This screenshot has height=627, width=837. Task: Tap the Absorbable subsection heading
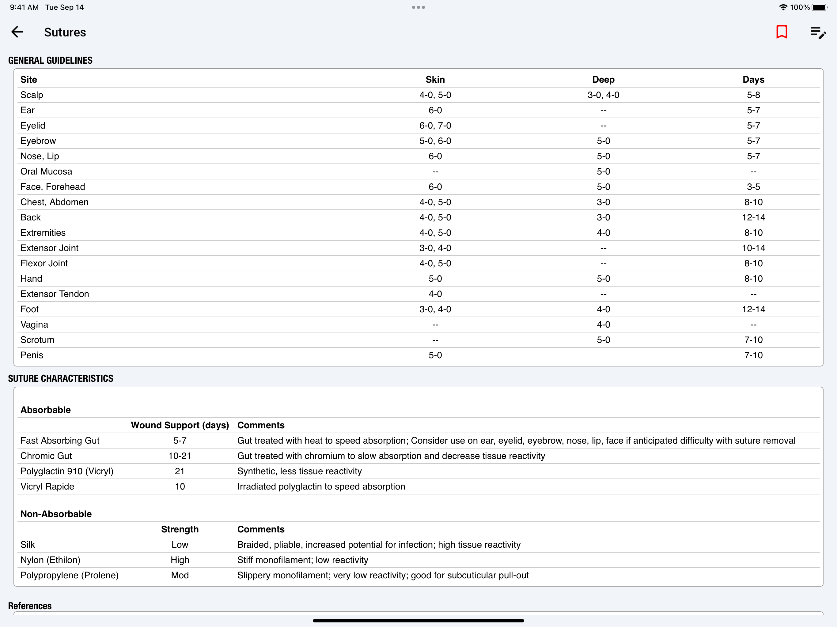pyautogui.click(x=45, y=410)
